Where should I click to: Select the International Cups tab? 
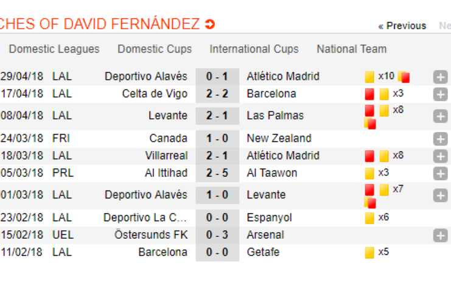(x=254, y=49)
